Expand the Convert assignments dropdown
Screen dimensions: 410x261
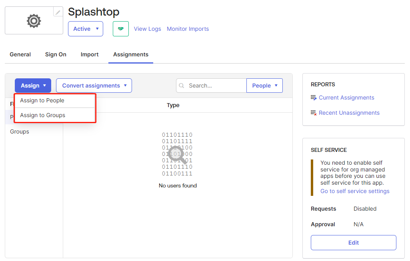tap(94, 86)
